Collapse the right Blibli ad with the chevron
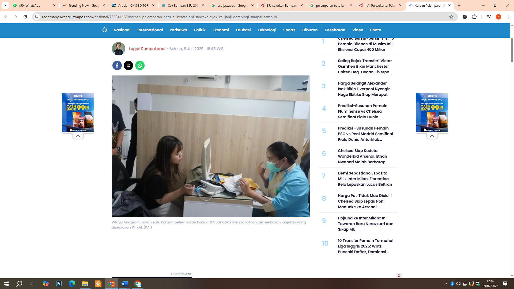Viewport: 514px width, 289px height. pos(432,136)
